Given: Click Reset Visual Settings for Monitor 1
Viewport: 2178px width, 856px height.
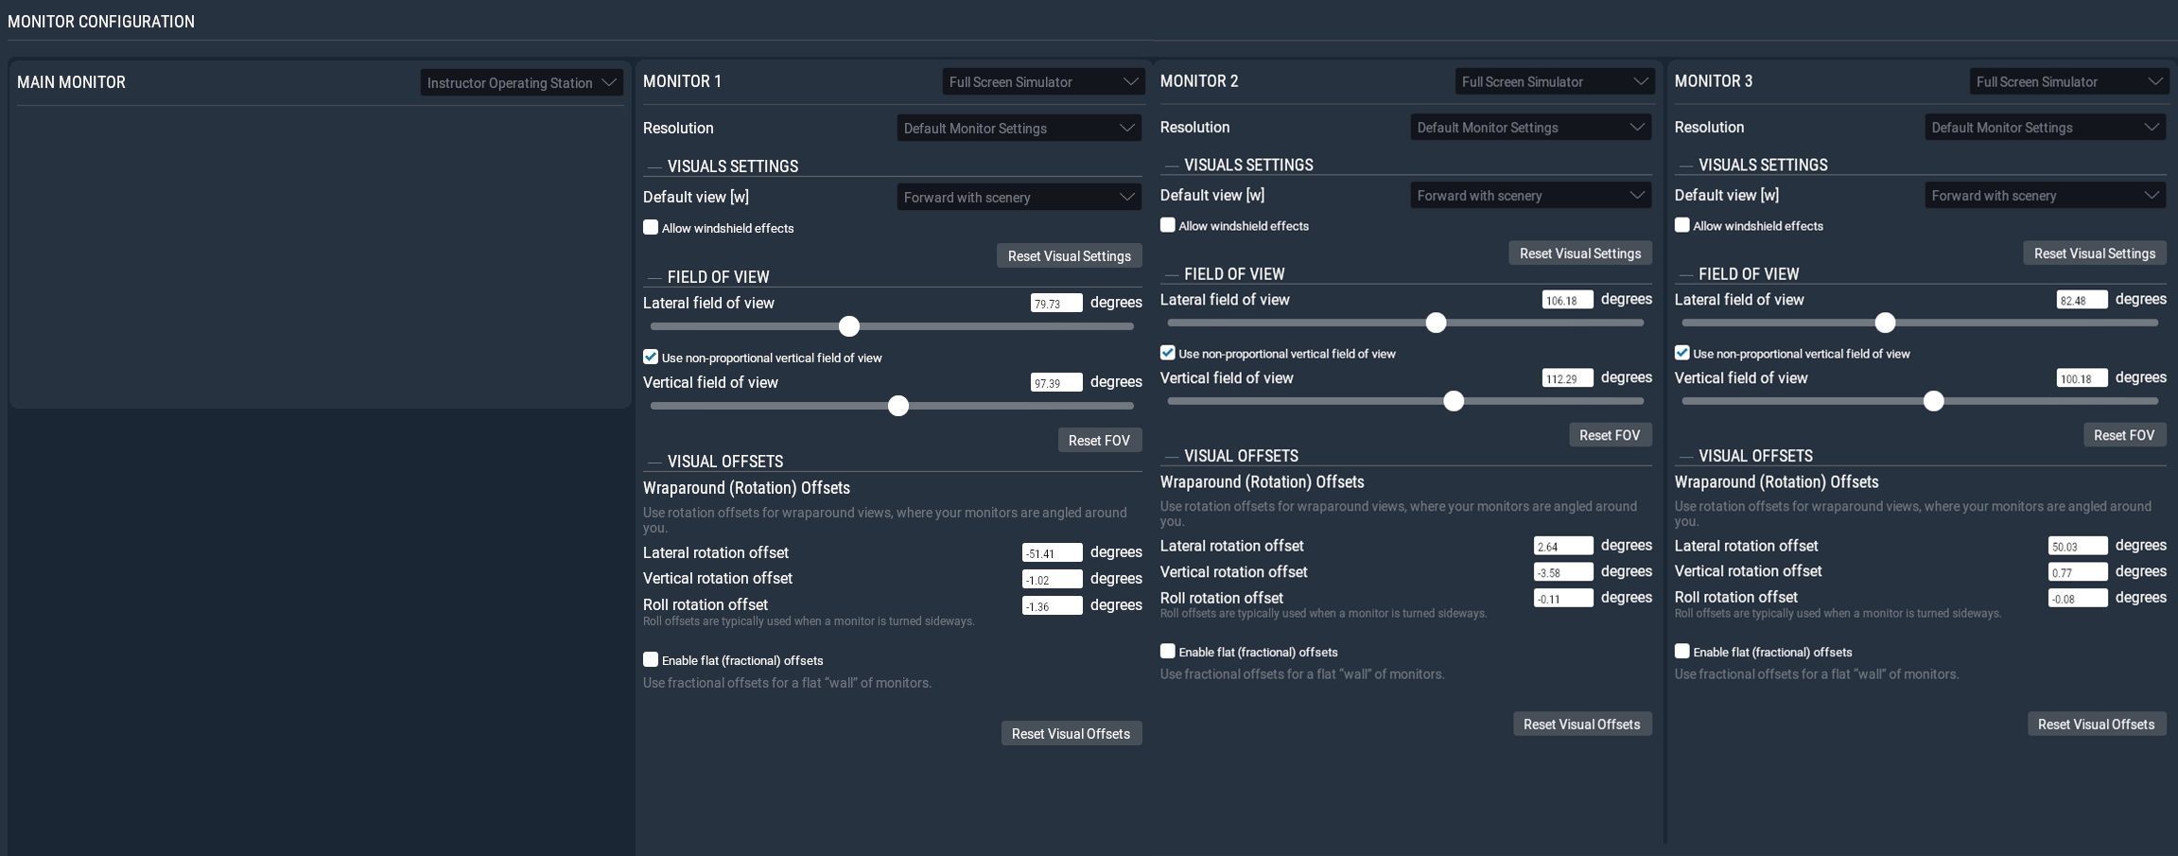Looking at the screenshot, I should coord(1069,255).
